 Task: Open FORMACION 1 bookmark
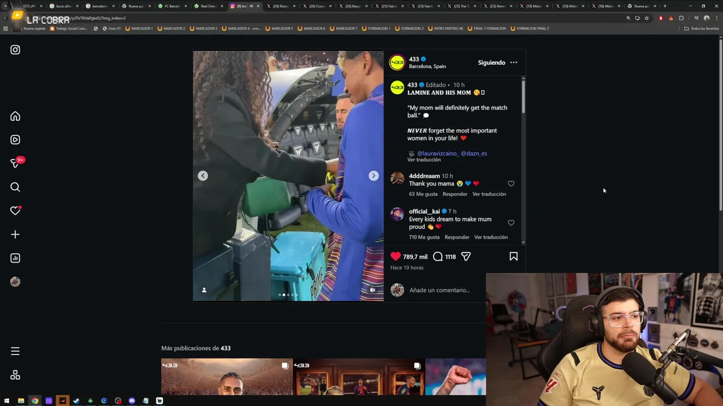click(376, 28)
